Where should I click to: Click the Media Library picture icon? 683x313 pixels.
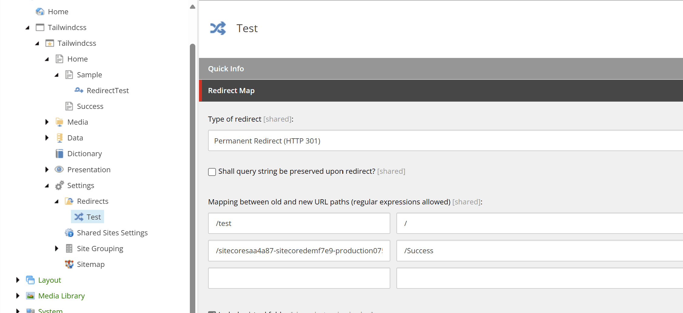(30, 296)
